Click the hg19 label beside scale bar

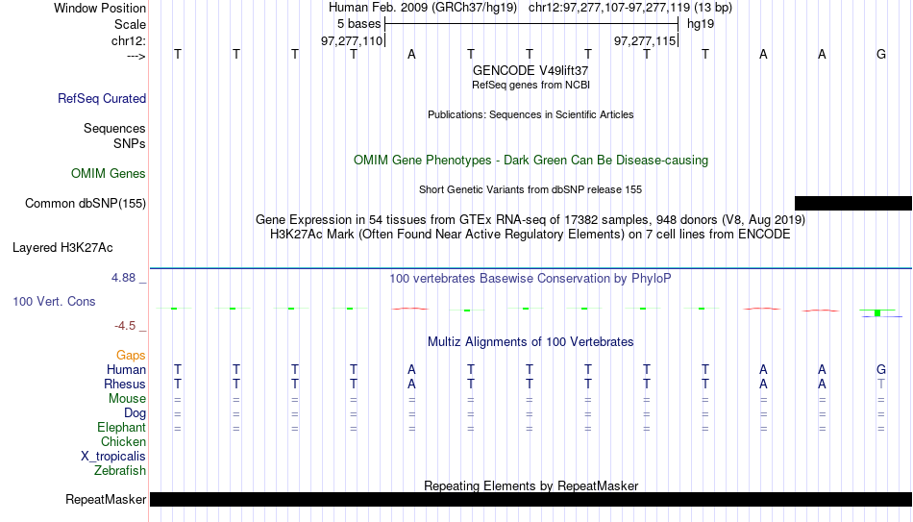tap(701, 24)
